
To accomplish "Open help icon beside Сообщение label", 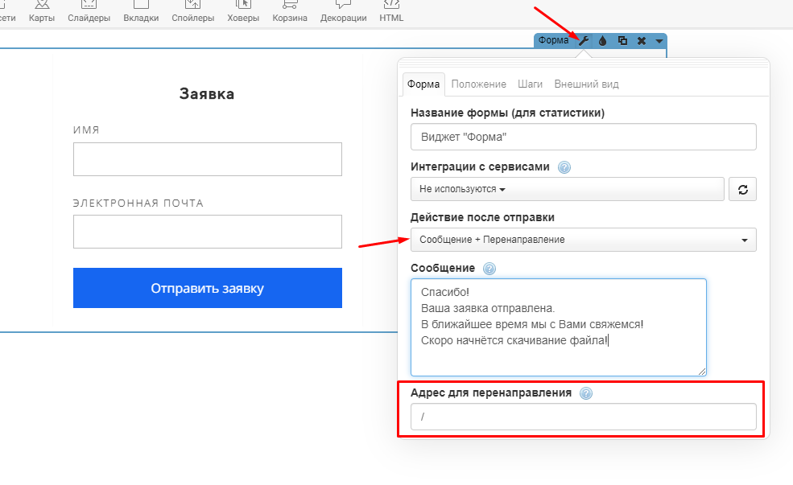I will click(x=489, y=269).
